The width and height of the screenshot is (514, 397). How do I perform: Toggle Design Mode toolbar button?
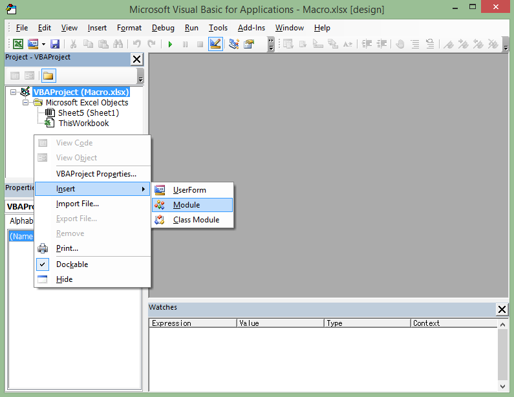click(x=215, y=44)
